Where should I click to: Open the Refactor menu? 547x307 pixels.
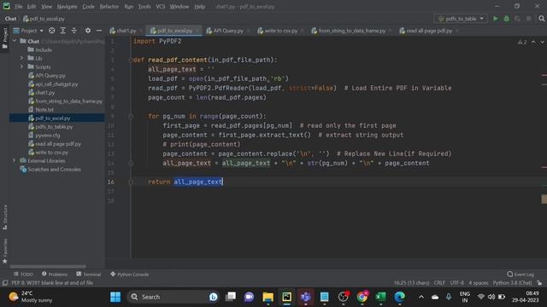(x=109, y=7)
